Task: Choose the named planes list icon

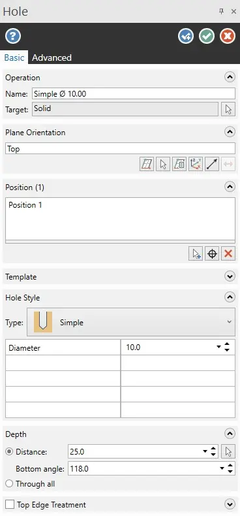Action: click(179, 164)
